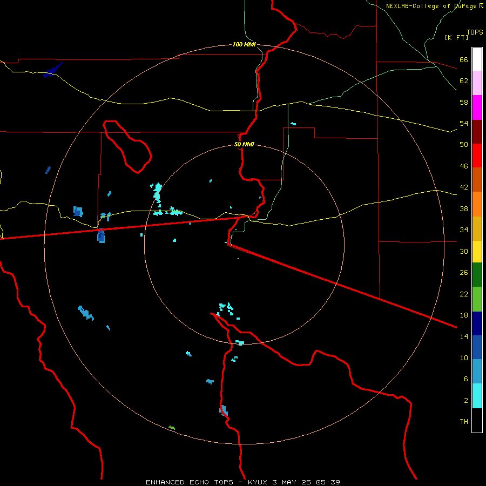Select the yellow 30 kft legend swatch
The image size is (486, 486).
[x=477, y=252]
